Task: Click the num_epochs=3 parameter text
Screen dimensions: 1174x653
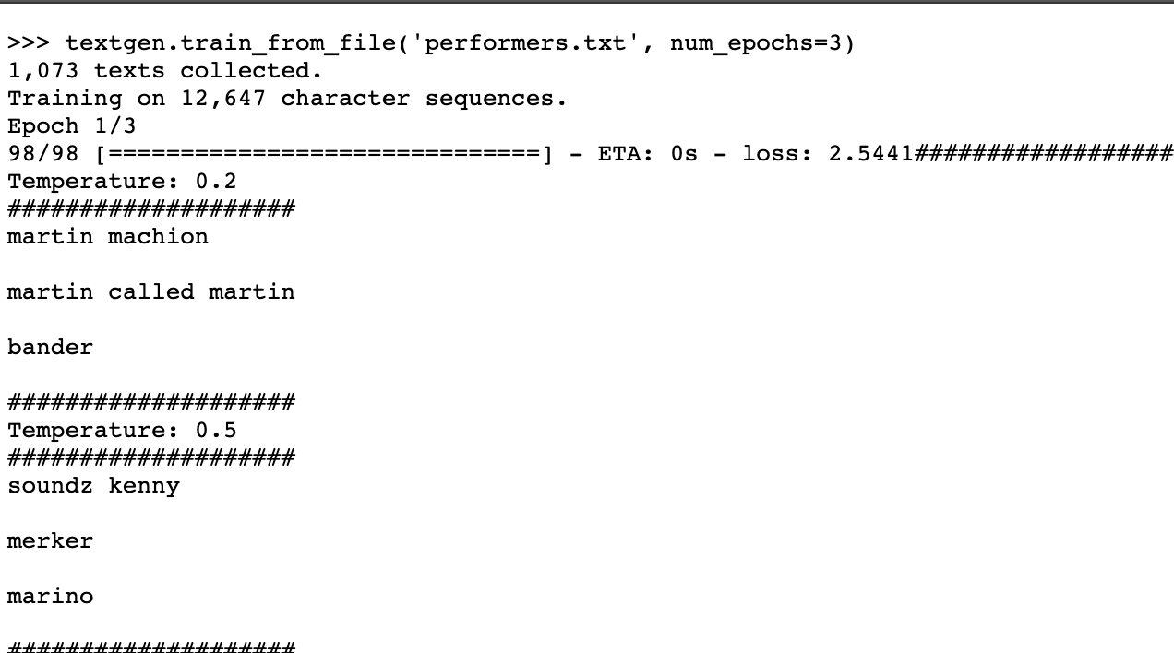Action: [x=756, y=43]
